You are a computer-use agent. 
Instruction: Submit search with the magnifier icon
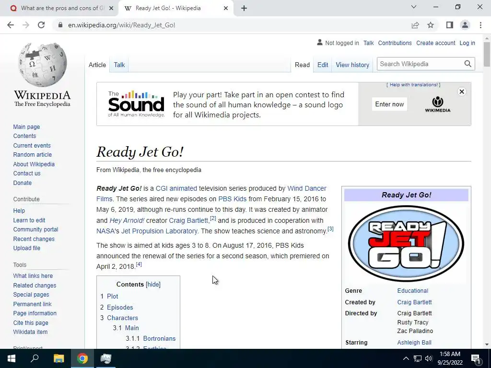point(468,64)
